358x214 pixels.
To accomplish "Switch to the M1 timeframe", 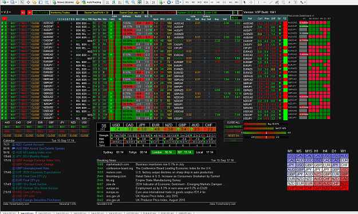I will click(x=187, y=2).
